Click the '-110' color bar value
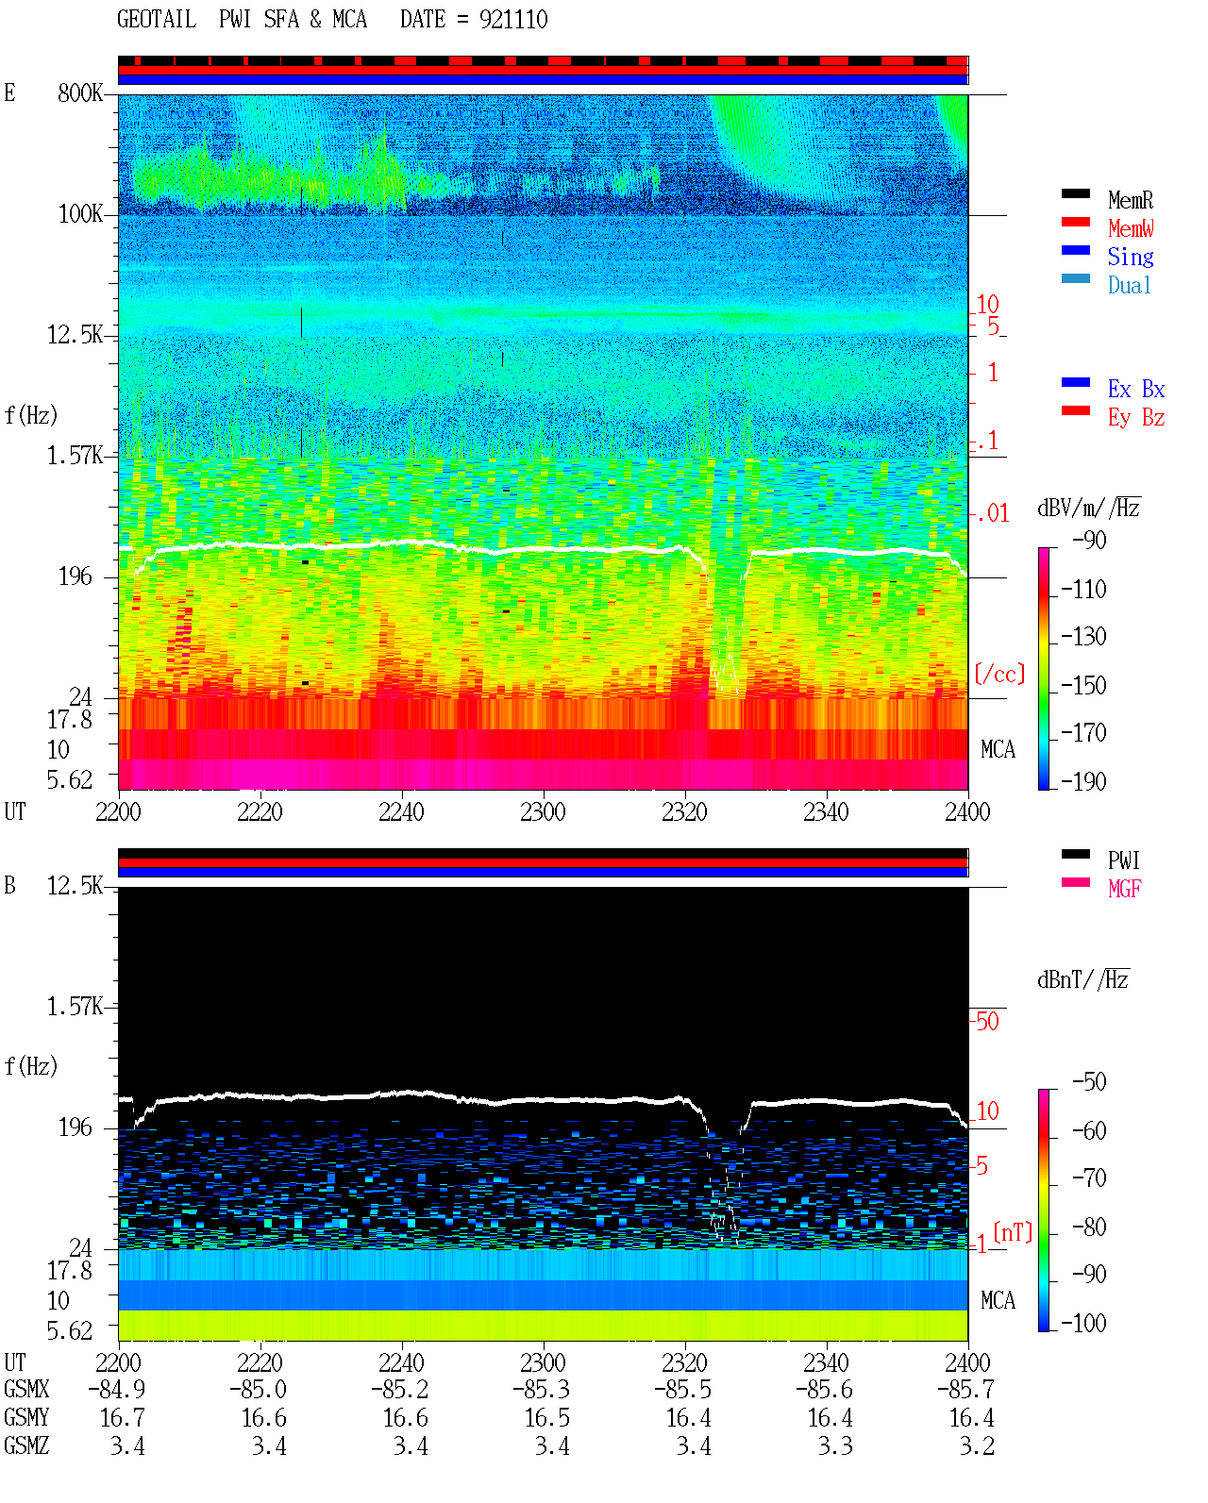The width and height of the screenshot is (1208, 1503). tap(1083, 590)
